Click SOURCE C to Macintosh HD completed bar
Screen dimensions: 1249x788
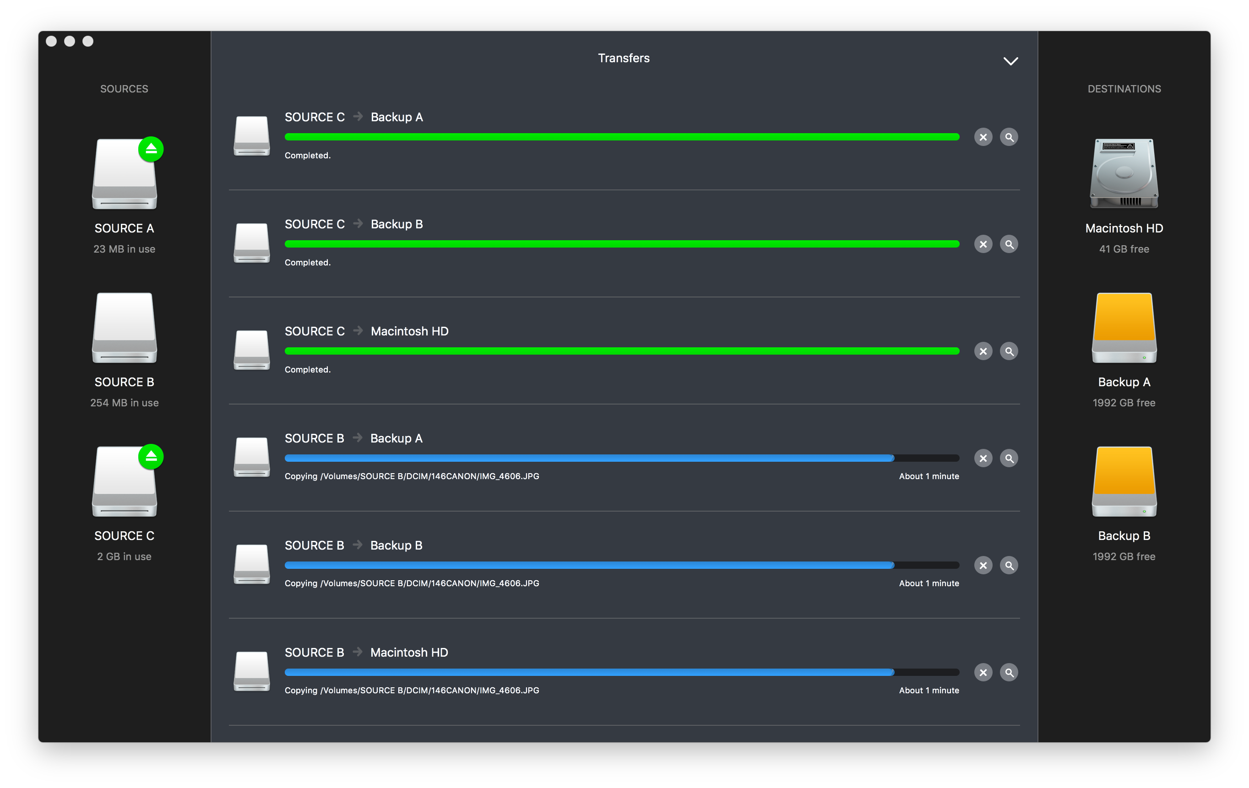(x=621, y=351)
